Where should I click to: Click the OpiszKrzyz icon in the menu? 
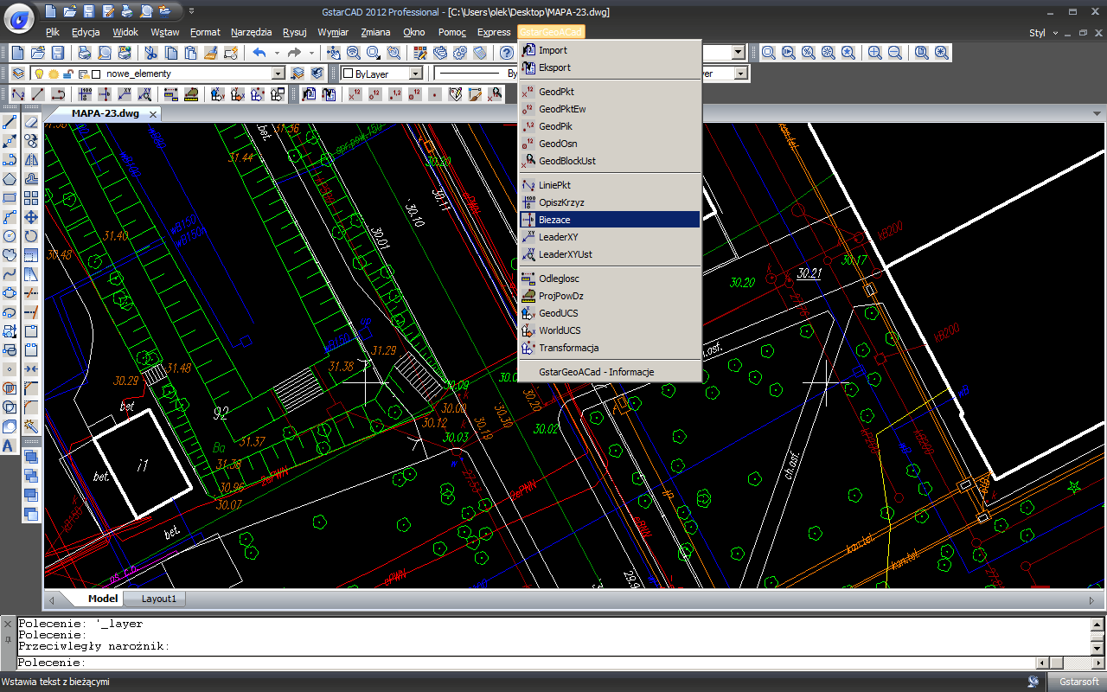tap(529, 202)
